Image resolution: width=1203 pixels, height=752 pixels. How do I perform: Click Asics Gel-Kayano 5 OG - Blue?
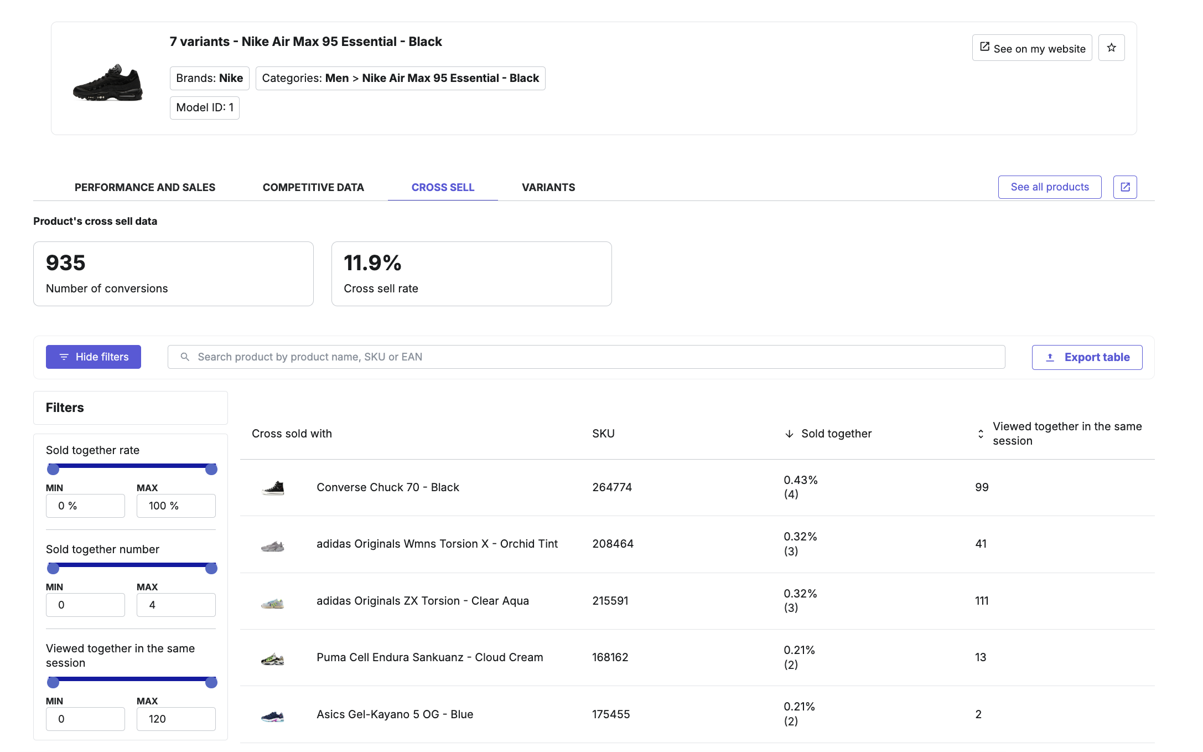click(395, 714)
